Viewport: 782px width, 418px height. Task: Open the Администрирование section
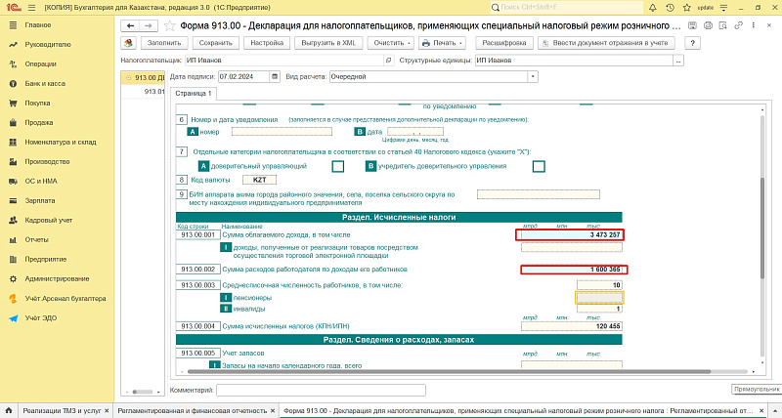tap(54, 278)
